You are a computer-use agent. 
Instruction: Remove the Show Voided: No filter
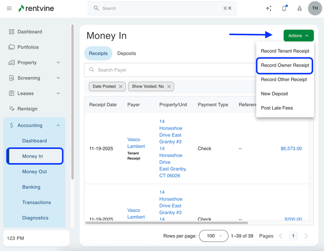pos(169,86)
